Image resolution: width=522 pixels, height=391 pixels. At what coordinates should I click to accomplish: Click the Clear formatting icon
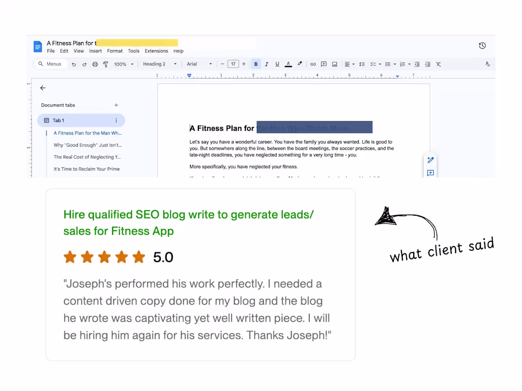(x=438, y=64)
